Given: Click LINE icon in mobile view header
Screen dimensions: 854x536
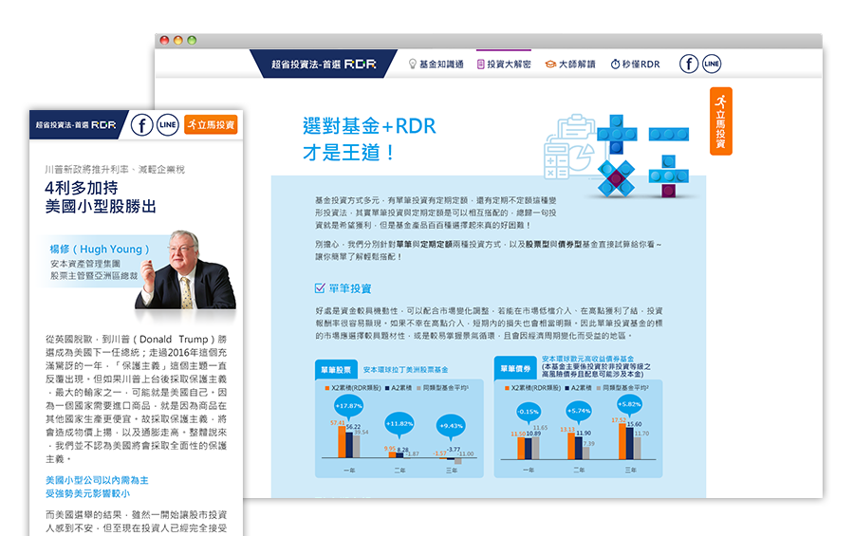Looking at the screenshot, I should pyautogui.click(x=168, y=124).
